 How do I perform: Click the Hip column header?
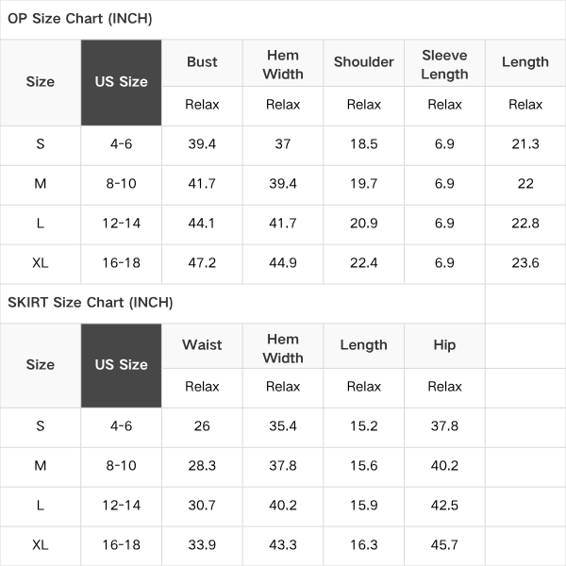coord(444,345)
